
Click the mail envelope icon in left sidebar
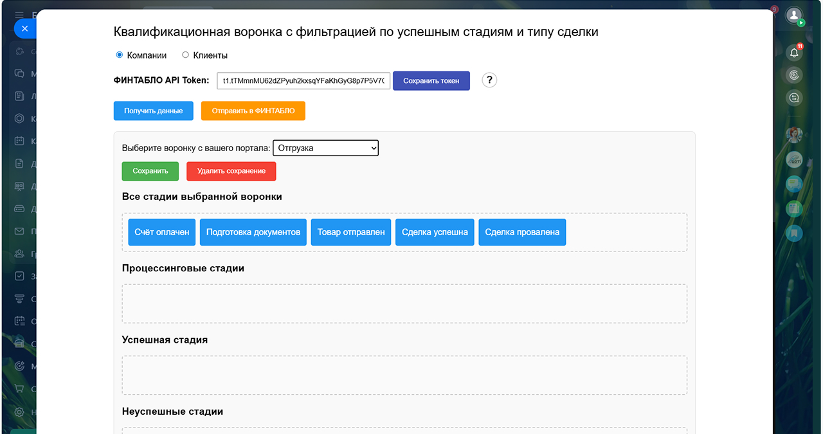[19, 231]
